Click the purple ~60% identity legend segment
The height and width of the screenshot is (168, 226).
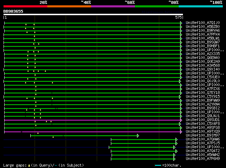pos(113,6)
